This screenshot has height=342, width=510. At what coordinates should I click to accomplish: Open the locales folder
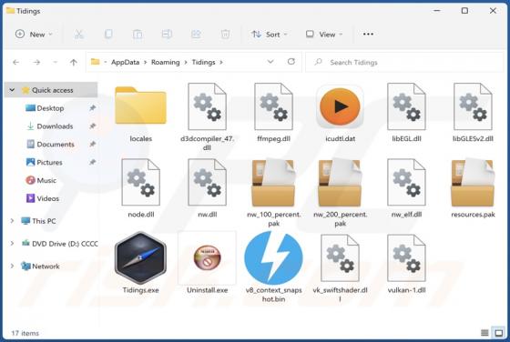(x=140, y=106)
